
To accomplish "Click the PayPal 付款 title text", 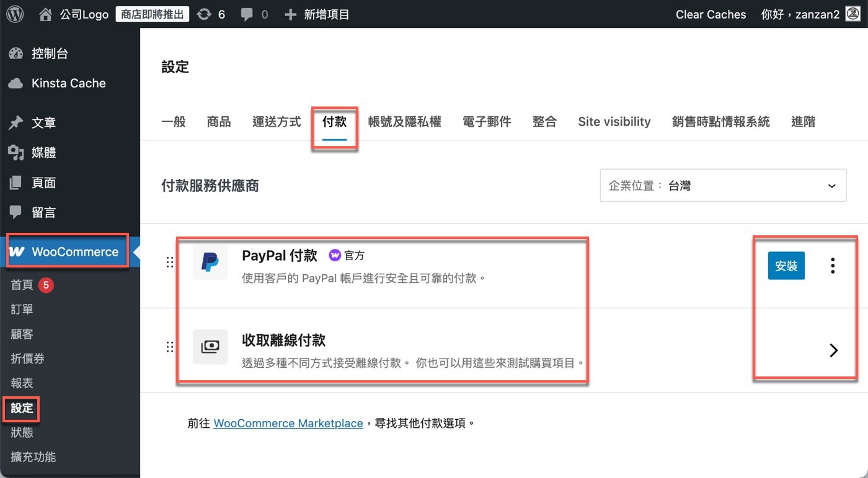I will point(280,255).
